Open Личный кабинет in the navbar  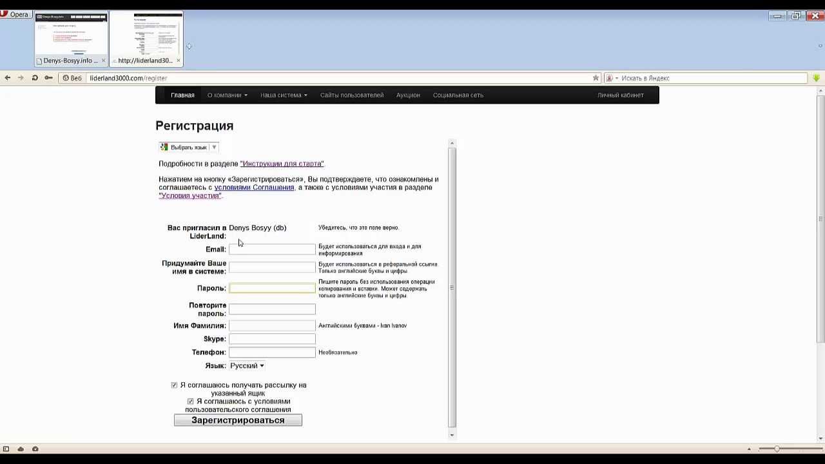point(620,95)
